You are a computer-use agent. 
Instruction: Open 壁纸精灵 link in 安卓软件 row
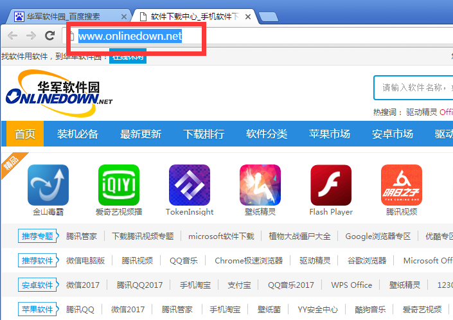405,285
